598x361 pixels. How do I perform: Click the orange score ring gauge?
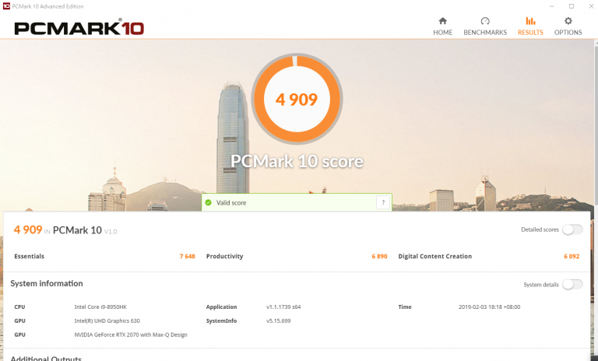click(x=297, y=99)
